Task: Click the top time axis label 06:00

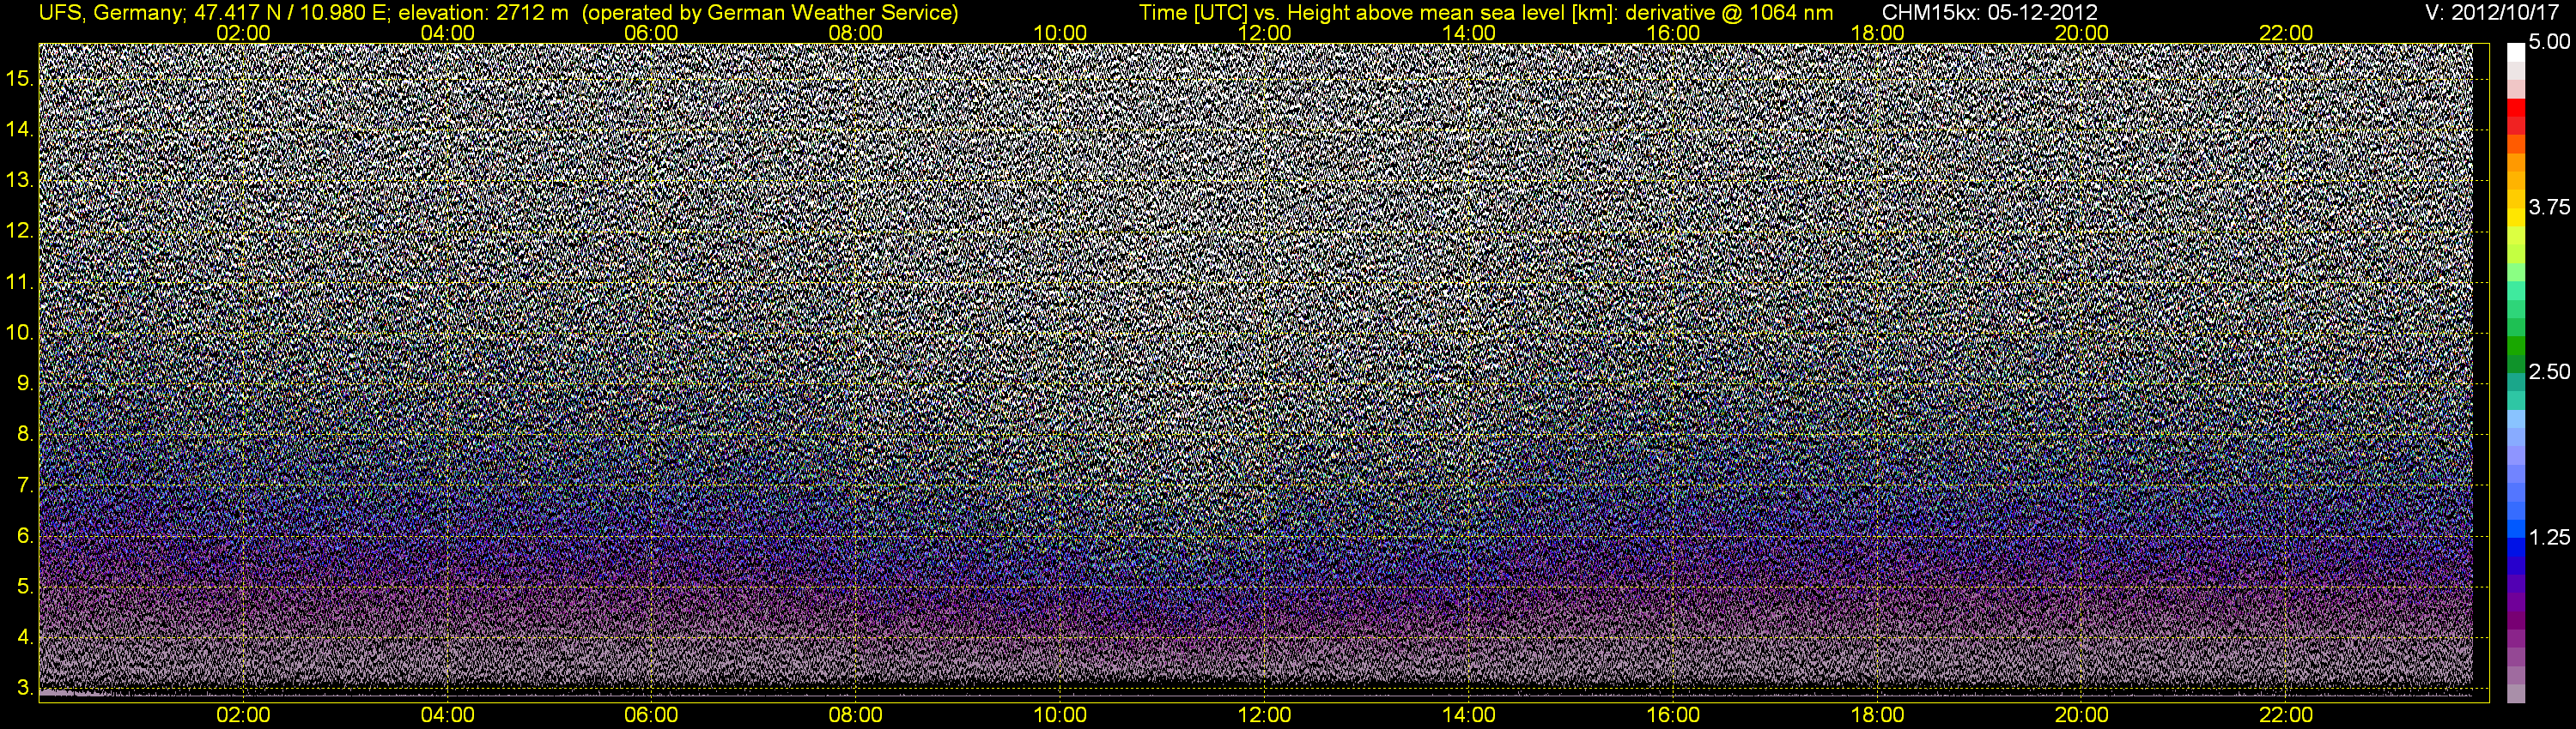Action: click(x=651, y=33)
